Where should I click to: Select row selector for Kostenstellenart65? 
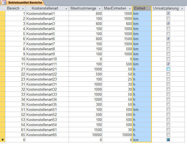3,135
